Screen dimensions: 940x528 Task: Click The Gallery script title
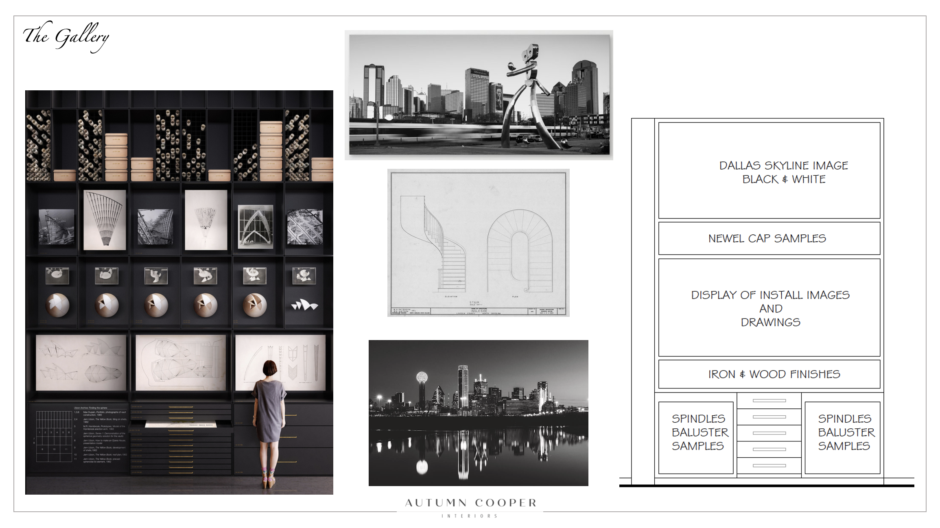[x=66, y=37]
